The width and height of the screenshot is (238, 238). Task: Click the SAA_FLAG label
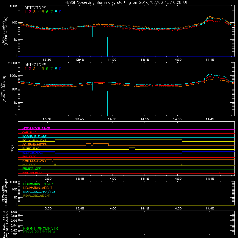[29, 156]
